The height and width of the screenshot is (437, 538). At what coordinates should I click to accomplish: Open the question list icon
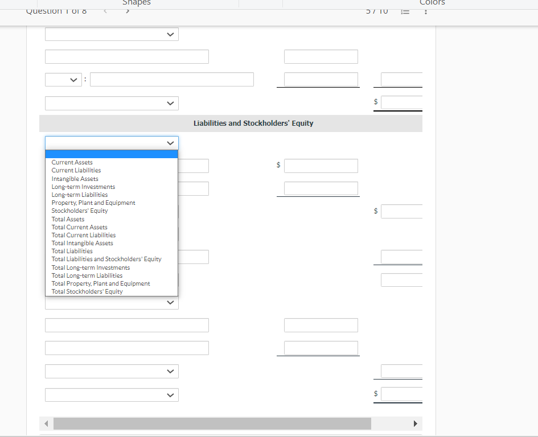405,12
